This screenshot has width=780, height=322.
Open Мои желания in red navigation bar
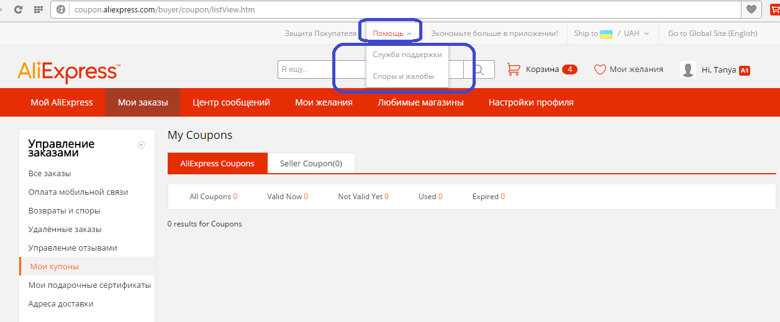click(x=324, y=102)
